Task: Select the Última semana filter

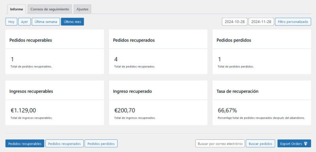Action: click(46, 22)
